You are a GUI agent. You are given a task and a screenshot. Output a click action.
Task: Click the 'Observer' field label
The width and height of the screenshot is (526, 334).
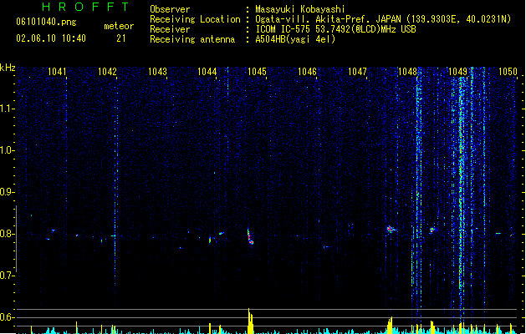click(170, 9)
